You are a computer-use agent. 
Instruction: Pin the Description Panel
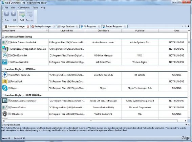(x=186, y=125)
